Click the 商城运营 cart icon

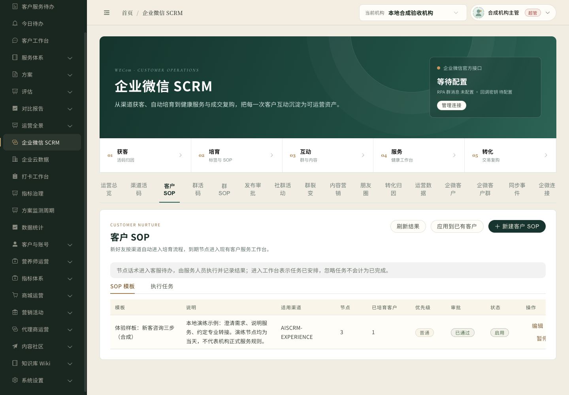pyautogui.click(x=15, y=295)
